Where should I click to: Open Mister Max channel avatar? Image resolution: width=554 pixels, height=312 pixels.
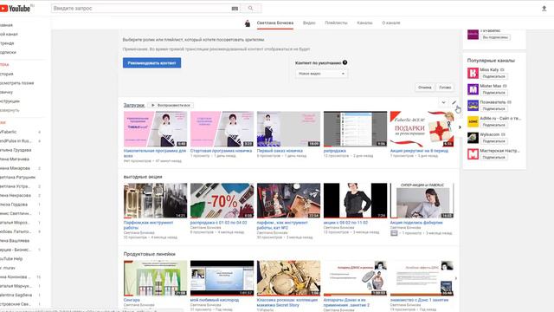[473, 89]
